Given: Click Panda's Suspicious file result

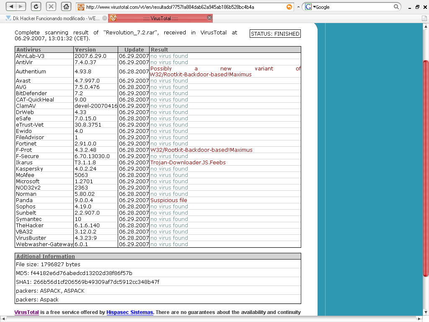Looking at the screenshot, I should click(169, 200).
